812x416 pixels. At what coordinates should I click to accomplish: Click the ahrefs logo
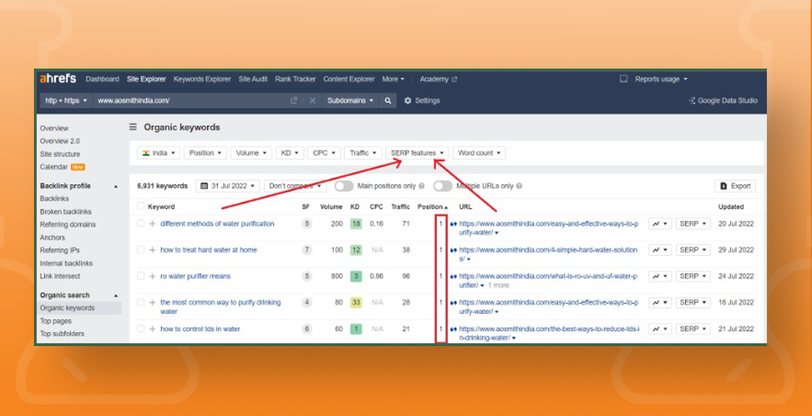[58, 78]
